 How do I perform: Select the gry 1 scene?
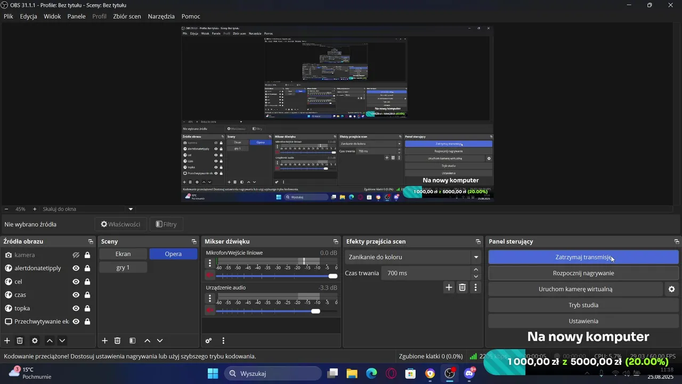click(123, 267)
